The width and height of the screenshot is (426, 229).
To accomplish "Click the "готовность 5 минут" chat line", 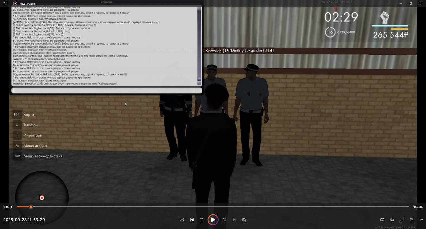I will 71,13.
